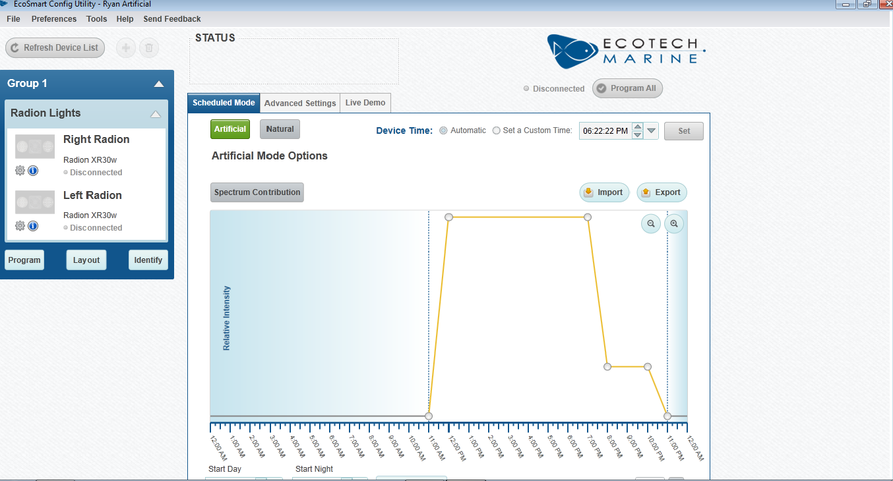Switch to the Scheduled Mode tab
Viewport: 893px width, 481px height.
[224, 103]
